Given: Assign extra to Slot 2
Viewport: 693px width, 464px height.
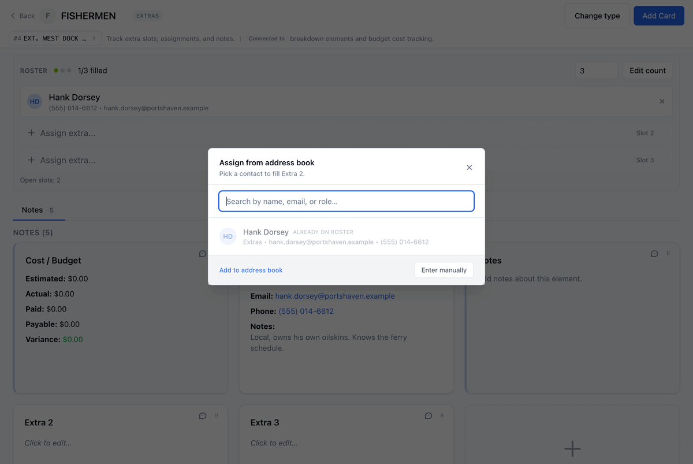Looking at the screenshot, I should [346, 133].
